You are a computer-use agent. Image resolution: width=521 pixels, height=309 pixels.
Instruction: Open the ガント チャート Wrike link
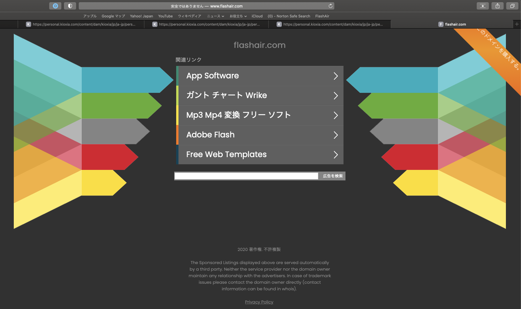point(260,95)
